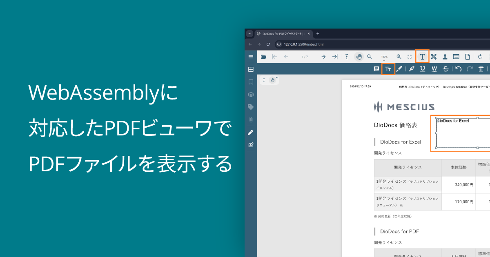Toggle the hand pan tool in the floating widget
490x257 pixels.
[273, 80]
